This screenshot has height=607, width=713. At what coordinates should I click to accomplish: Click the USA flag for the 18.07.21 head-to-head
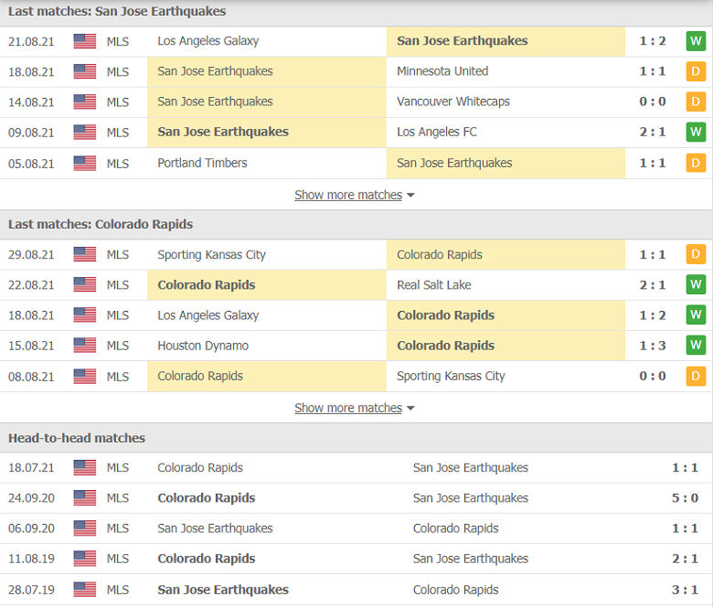pyautogui.click(x=85, y=468)
